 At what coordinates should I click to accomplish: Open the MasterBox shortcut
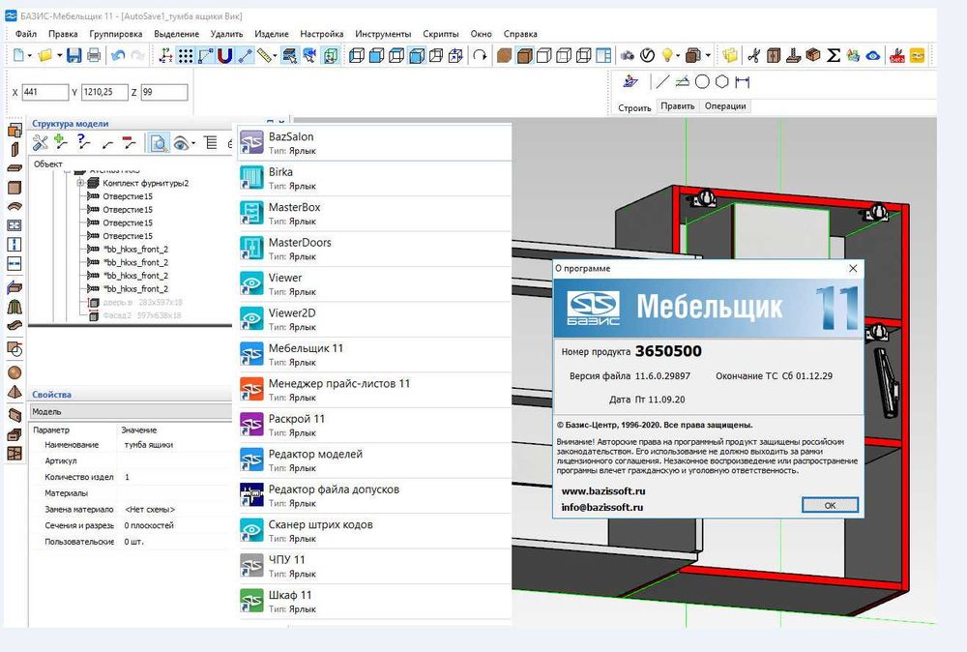pyautogui.click(x=375, y=213)
